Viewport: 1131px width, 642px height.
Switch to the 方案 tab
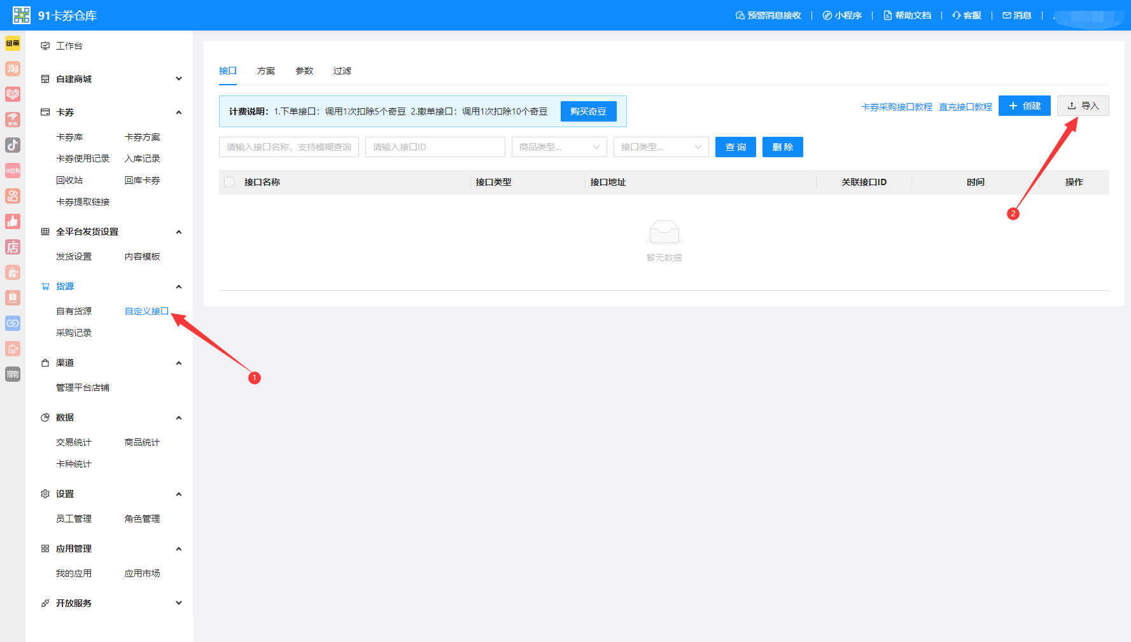(266, 71)
